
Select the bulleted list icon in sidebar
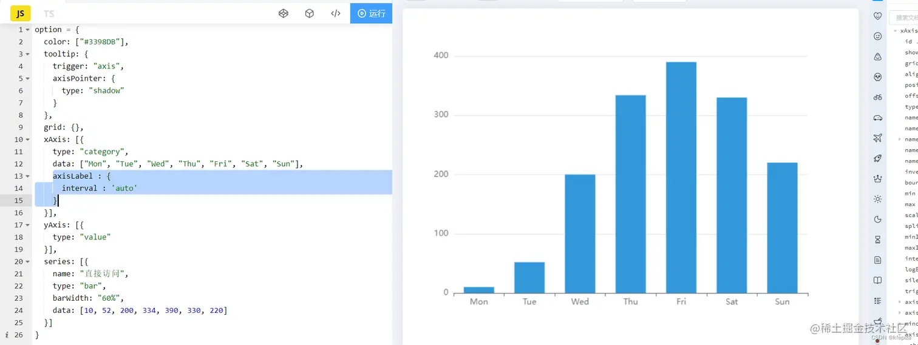(x=877, y=301)
